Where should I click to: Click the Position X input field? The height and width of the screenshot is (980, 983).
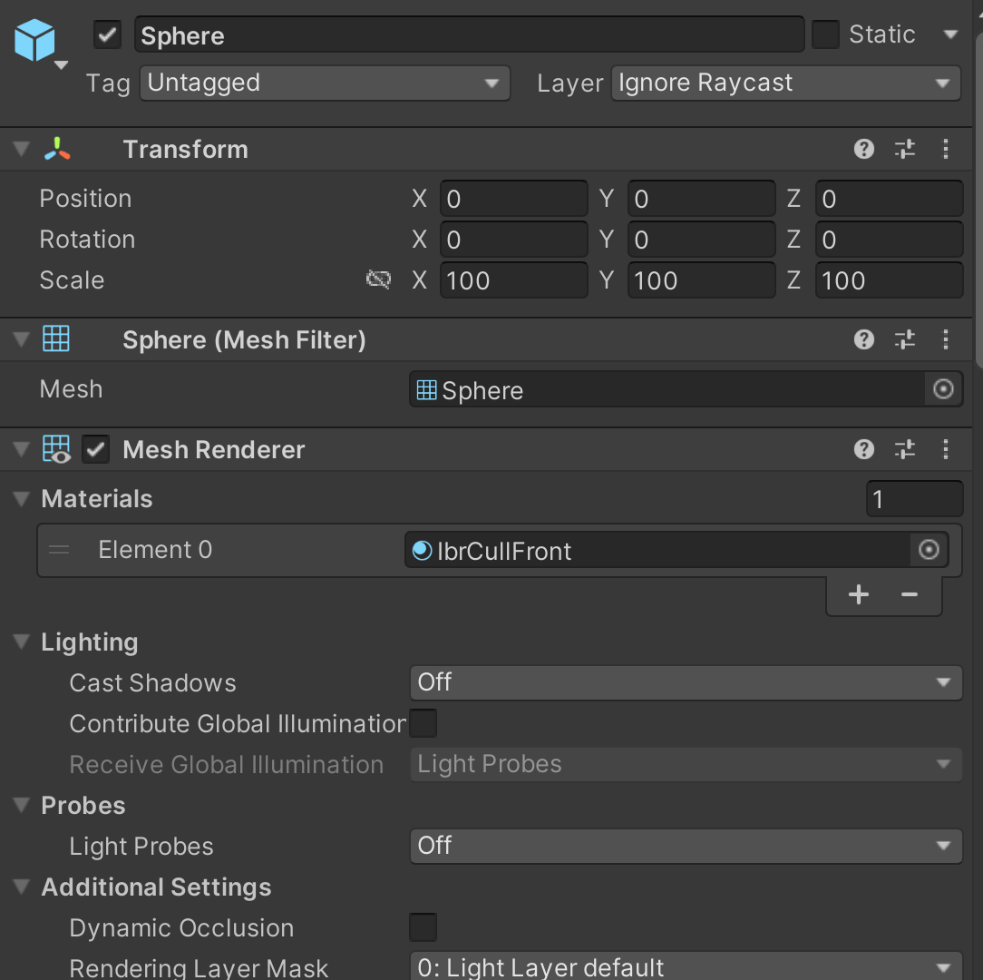[513, 198]
